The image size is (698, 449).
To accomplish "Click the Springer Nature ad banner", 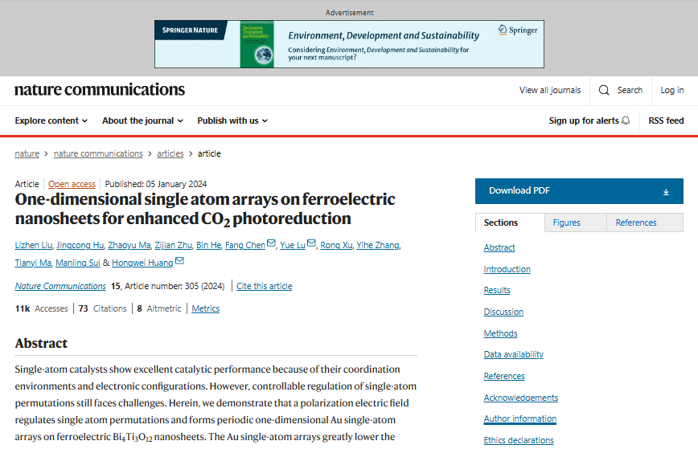I will click(x=349, y=43).
